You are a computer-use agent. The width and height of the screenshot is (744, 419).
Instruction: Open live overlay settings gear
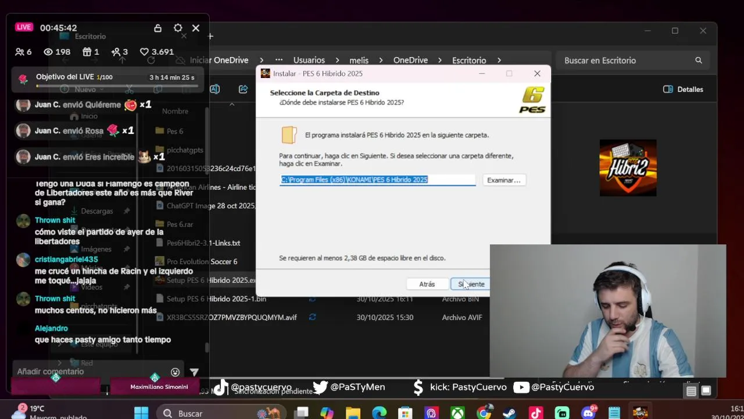click(x=178, y=28)
